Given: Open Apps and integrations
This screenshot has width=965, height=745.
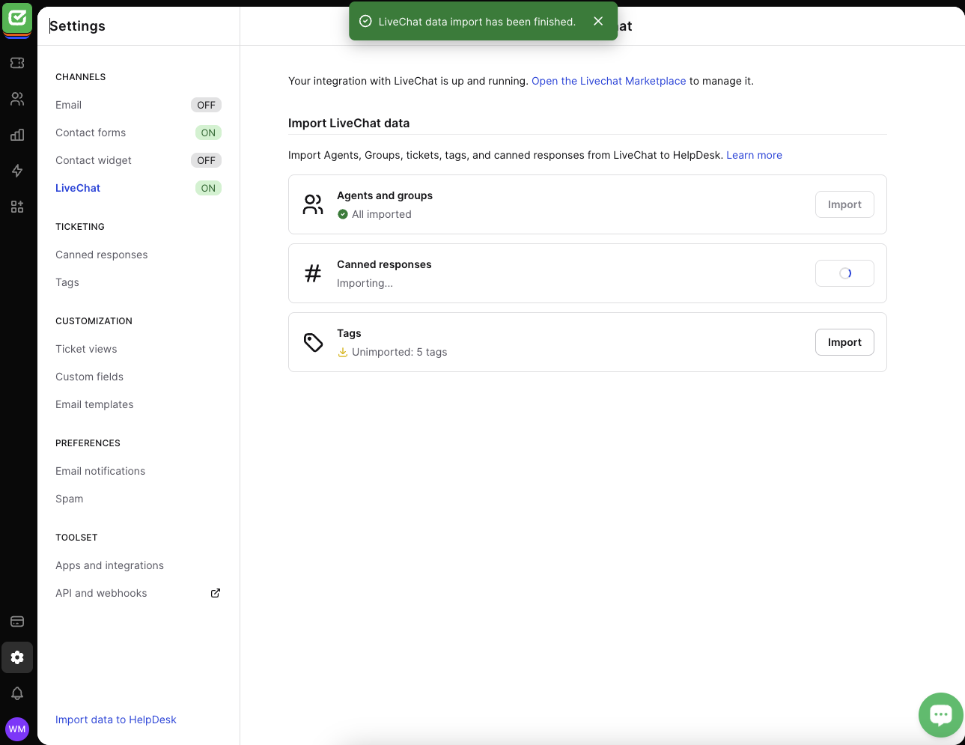Looking at the screenshot, I should pos(109,565).
